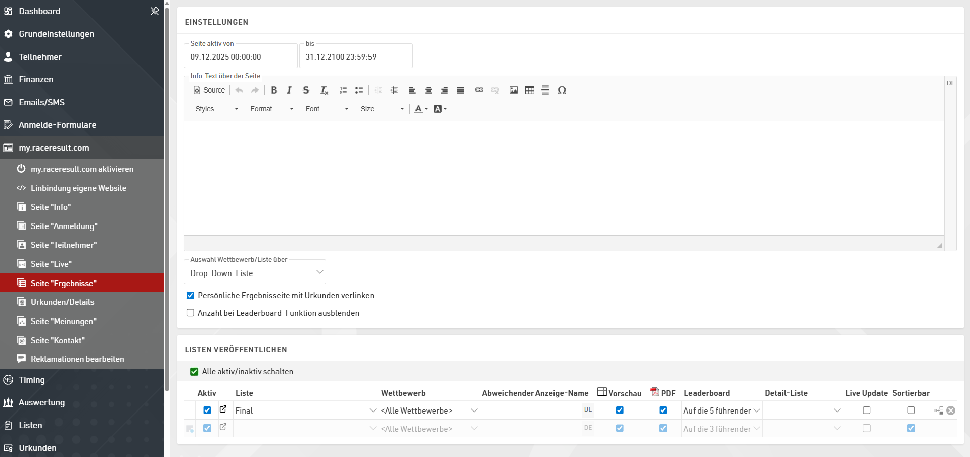Uncheck Persönliche Ergebnisseite mit Urkunden verlinken
The width and height of the screenshot is (970, 457).
[x=191, y=295]
